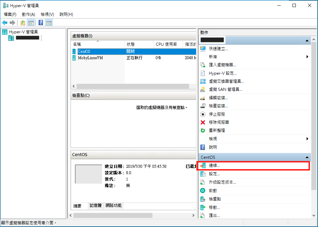This screenshot has height=227, width=318.
Task: Sort by the CPU 使用率 column header
Action: pyautogui.click(x=168, y=44)
